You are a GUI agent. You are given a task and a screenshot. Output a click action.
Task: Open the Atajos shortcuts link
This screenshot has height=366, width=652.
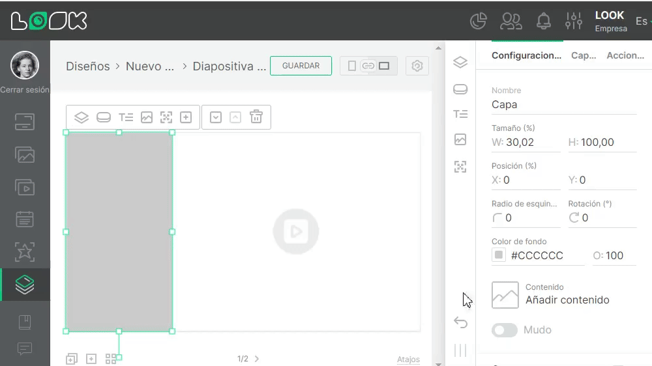click(x=408, y=359)
